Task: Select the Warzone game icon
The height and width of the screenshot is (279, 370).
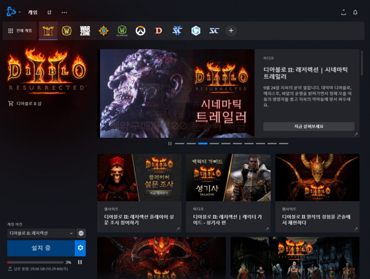Action: click(85, 31)
